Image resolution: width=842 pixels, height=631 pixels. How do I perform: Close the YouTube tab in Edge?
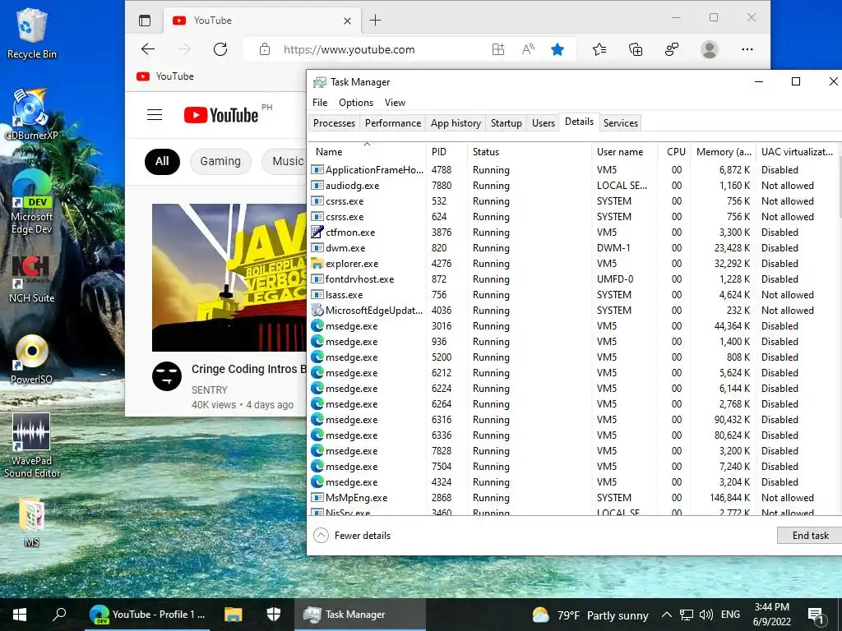(x=348, y=21)
